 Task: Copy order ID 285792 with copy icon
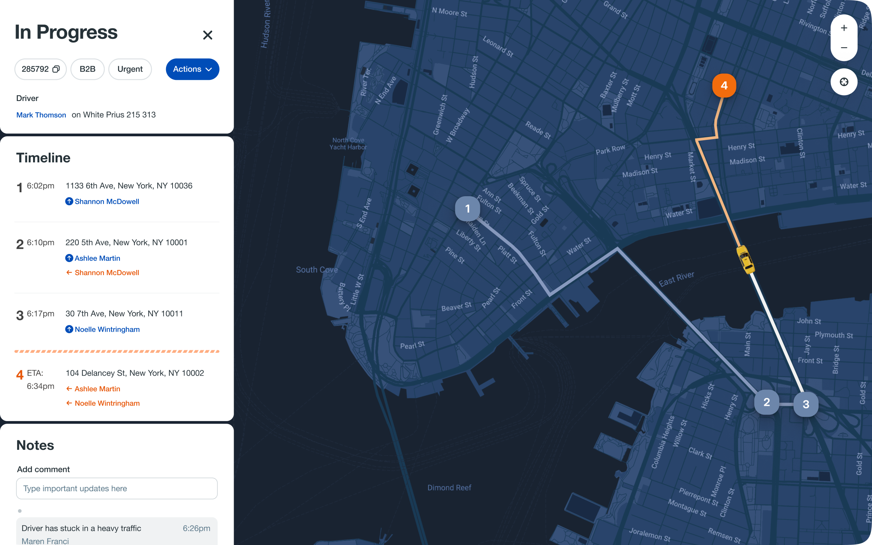coord(56,69)
